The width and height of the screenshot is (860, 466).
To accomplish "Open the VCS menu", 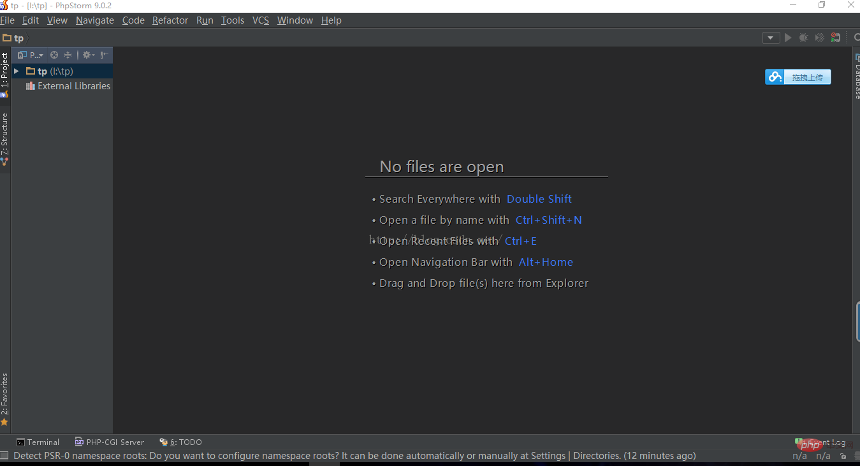I will [261, 20].
